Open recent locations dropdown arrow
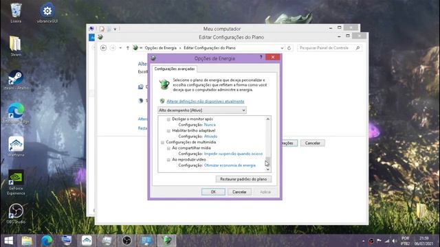 click(x=120, y=48)
